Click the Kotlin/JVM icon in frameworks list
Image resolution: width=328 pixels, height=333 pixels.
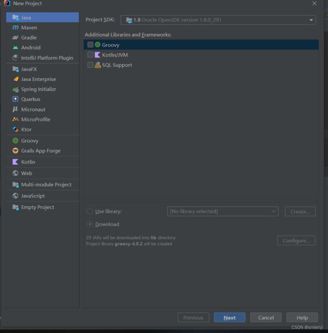[x=97, y=55]
